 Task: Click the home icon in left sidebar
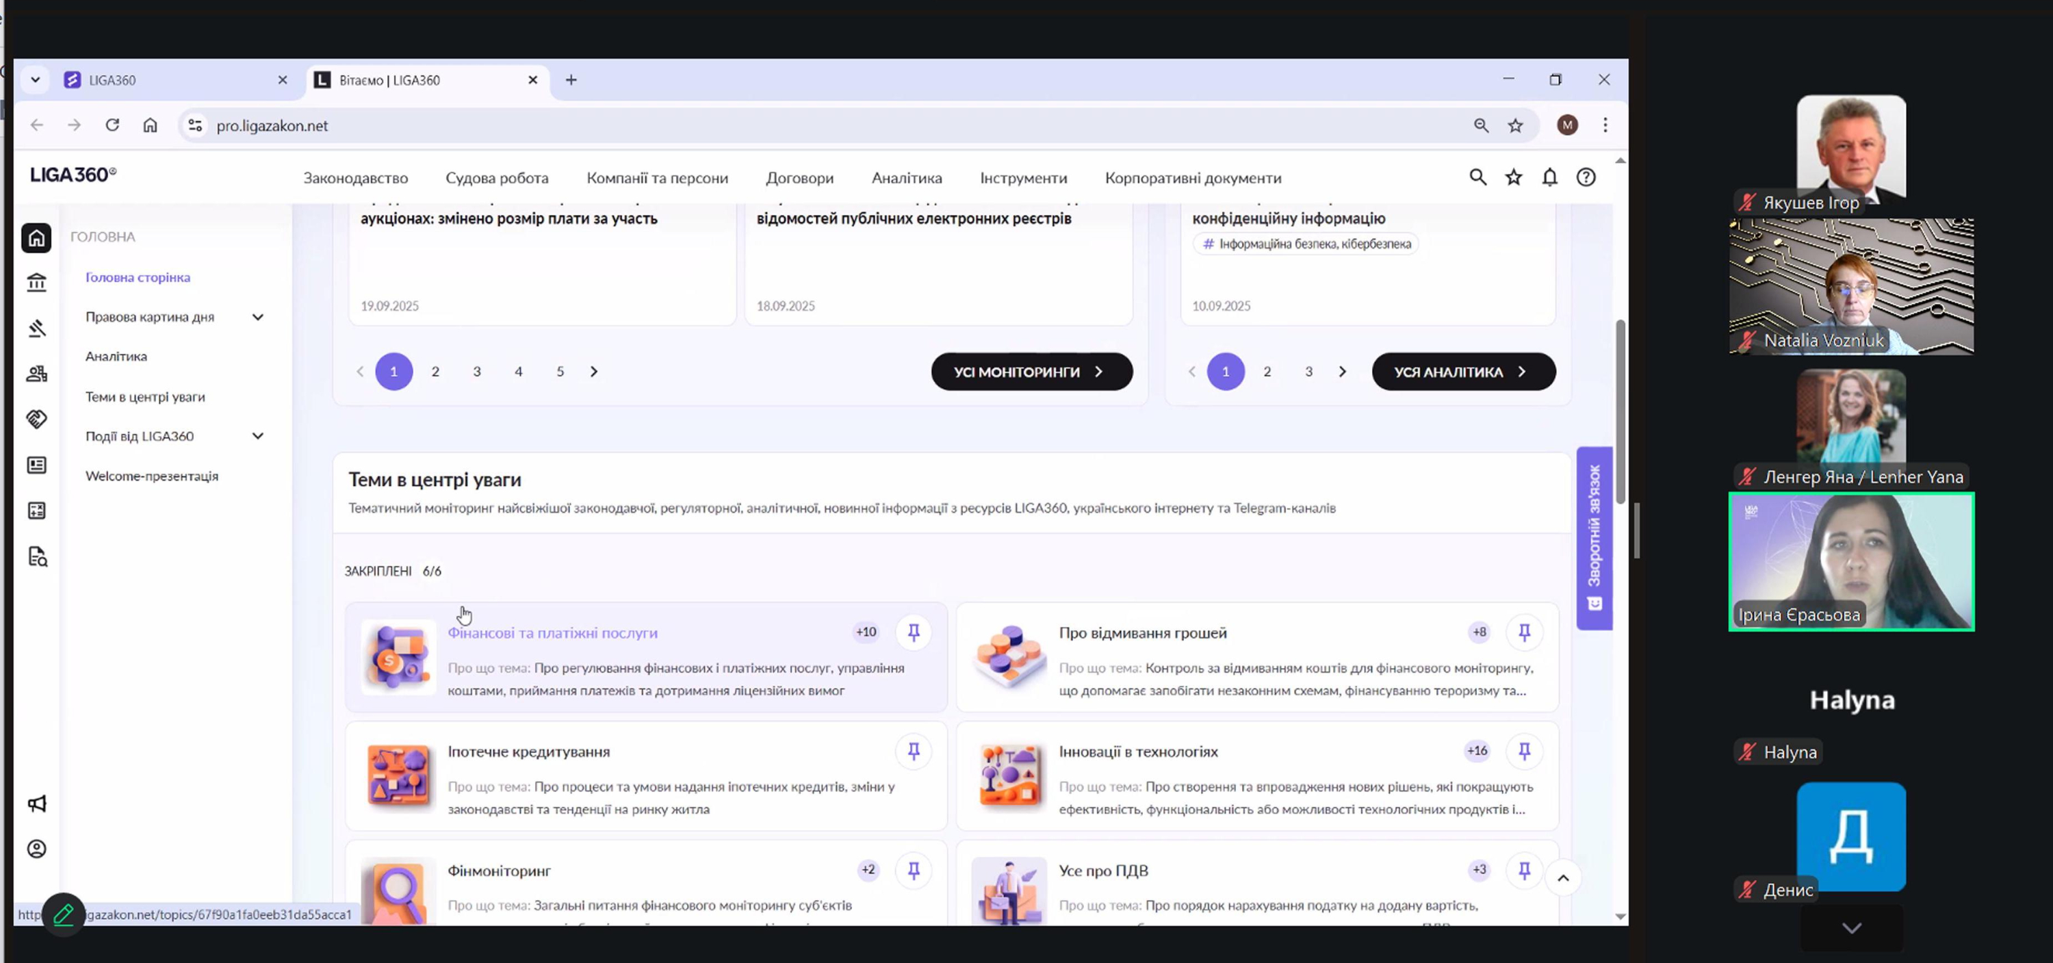pyautogui.click(x=37, y=238)
